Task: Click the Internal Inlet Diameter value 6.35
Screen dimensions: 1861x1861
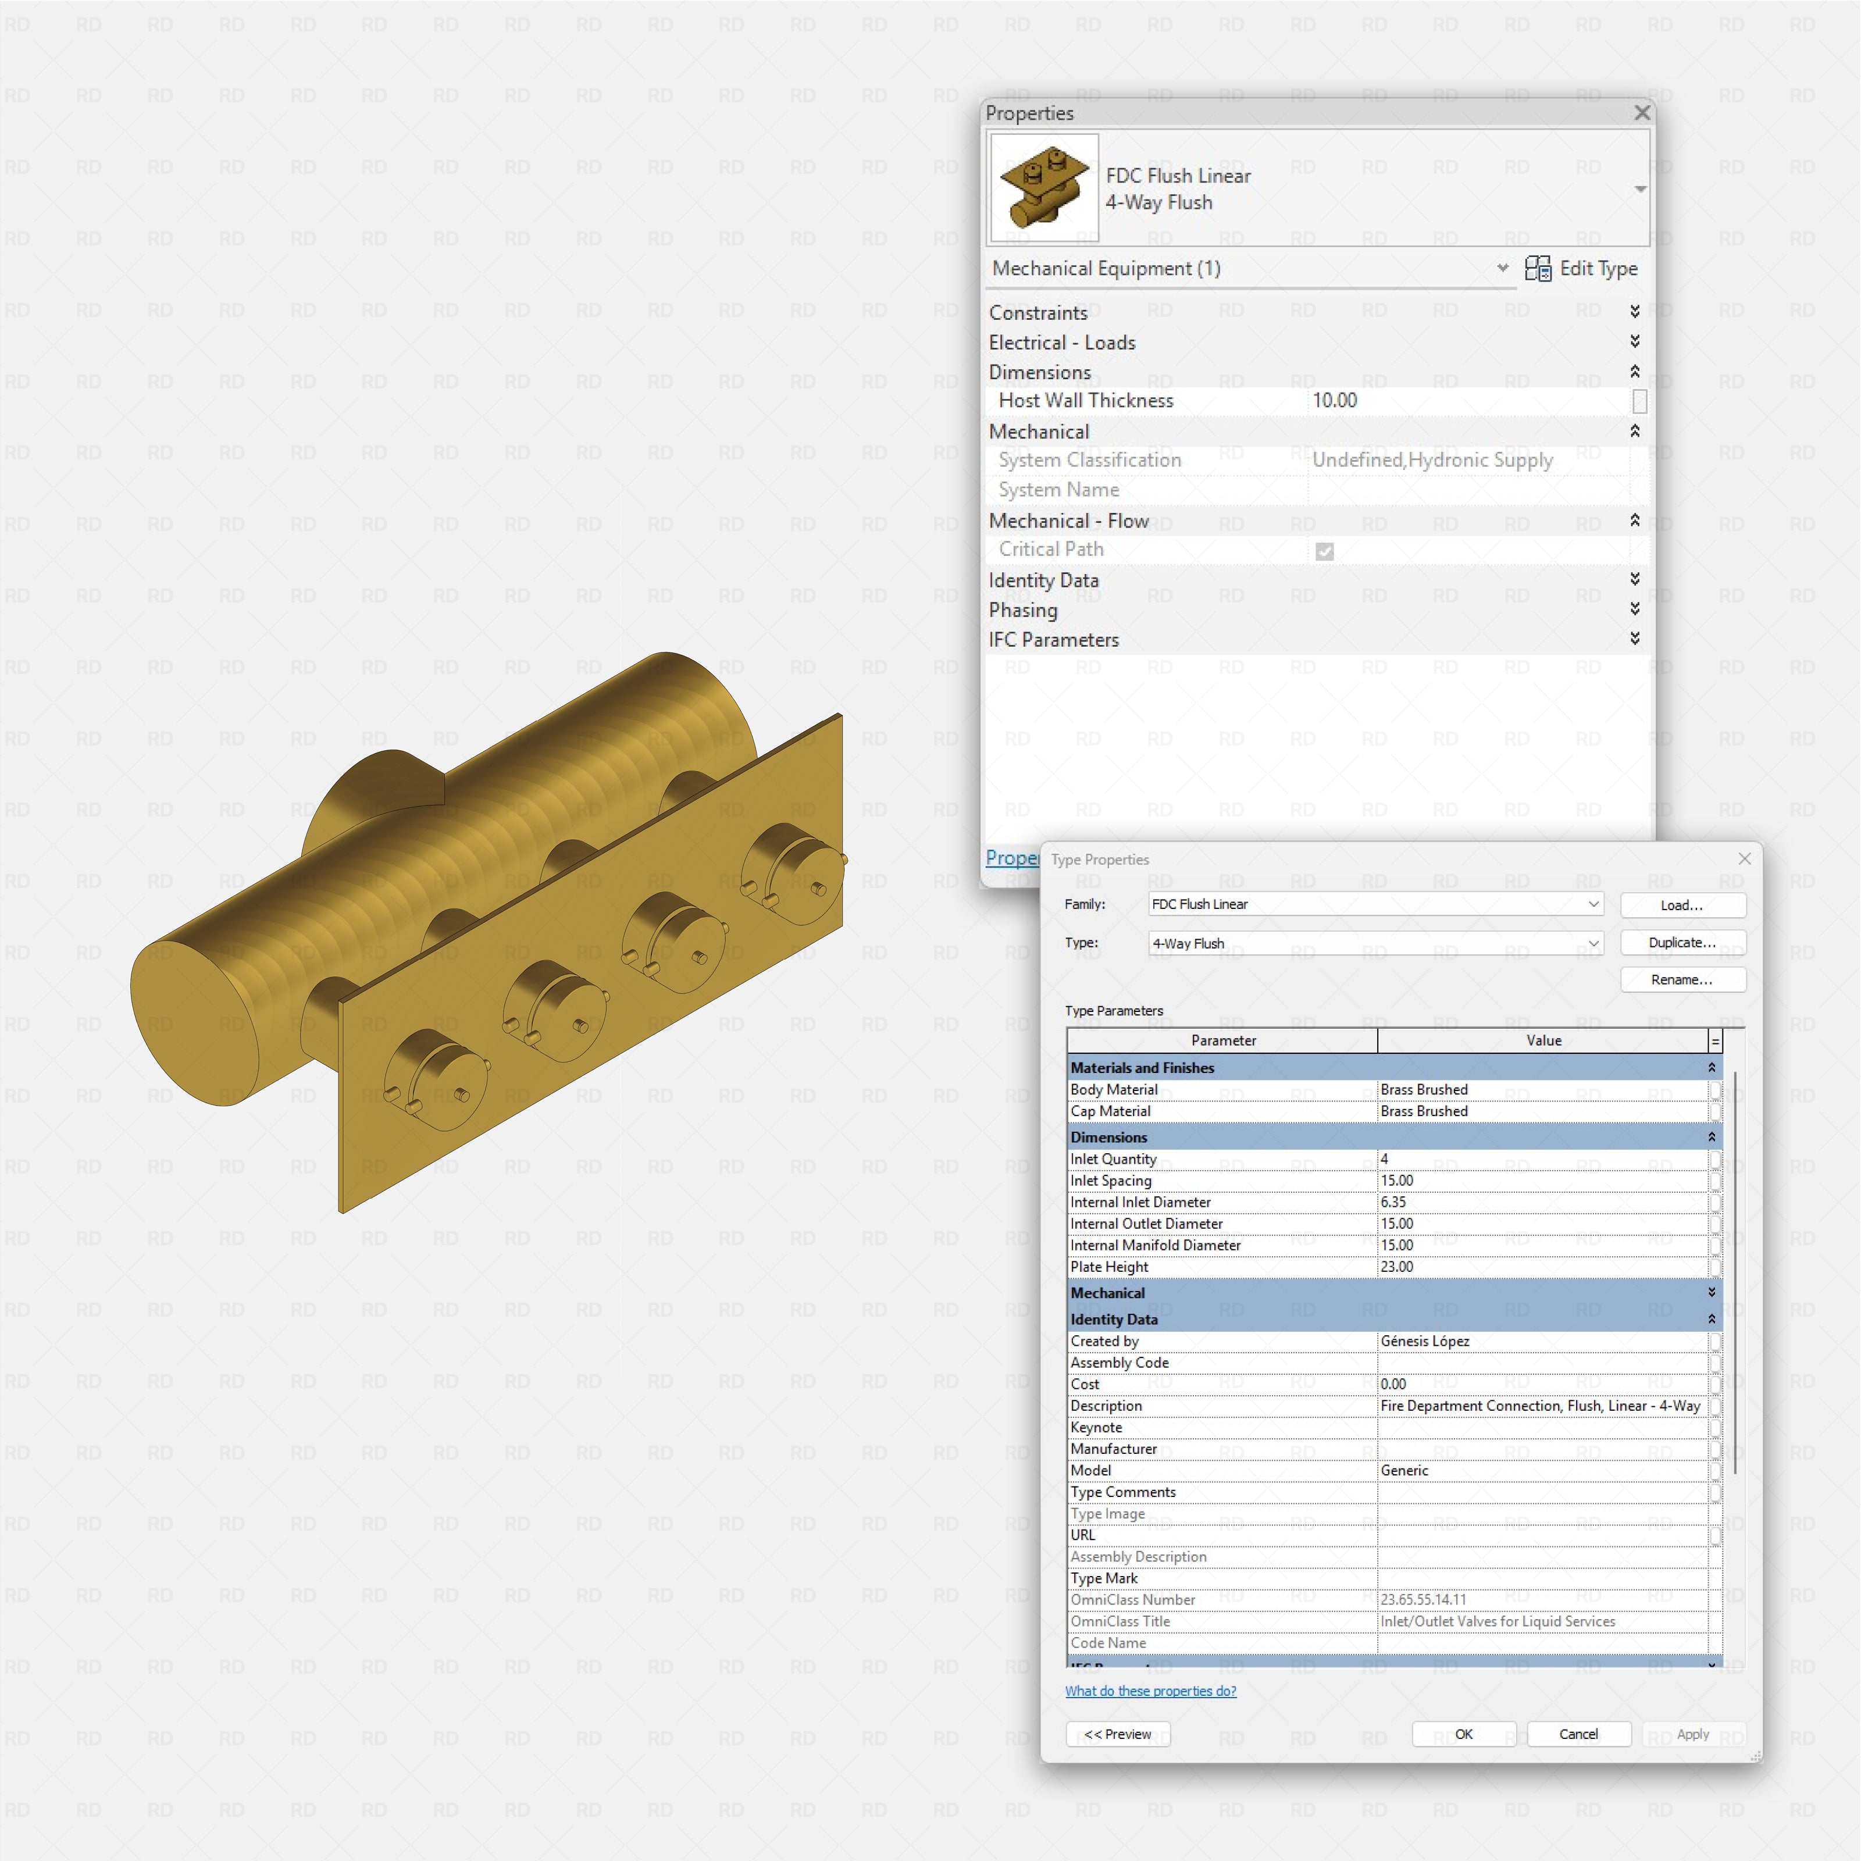Action: click(1542, 1202)
